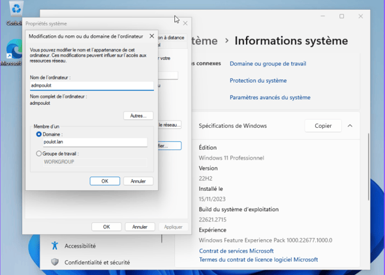The width and height of the screenshot is (385, 275).
Task: Click the 'Informations système' page heading
Action: click(x=291, y=40)
